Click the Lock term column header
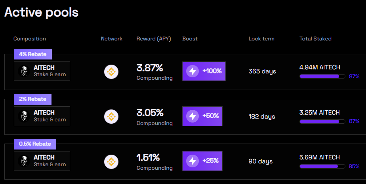 261,39
